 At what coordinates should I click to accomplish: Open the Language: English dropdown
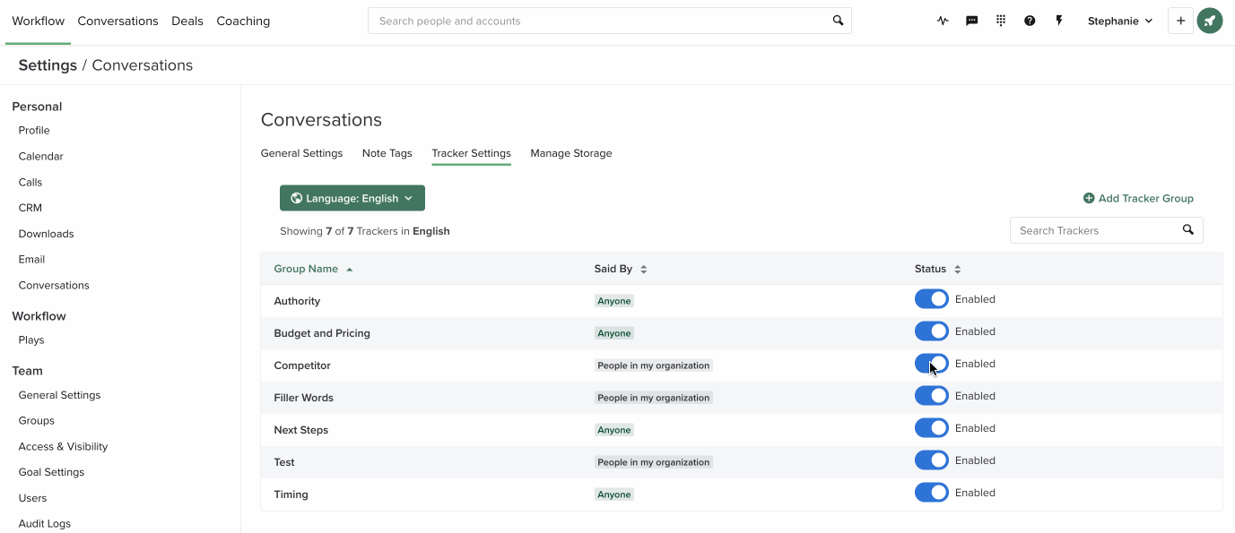[352, 197]
